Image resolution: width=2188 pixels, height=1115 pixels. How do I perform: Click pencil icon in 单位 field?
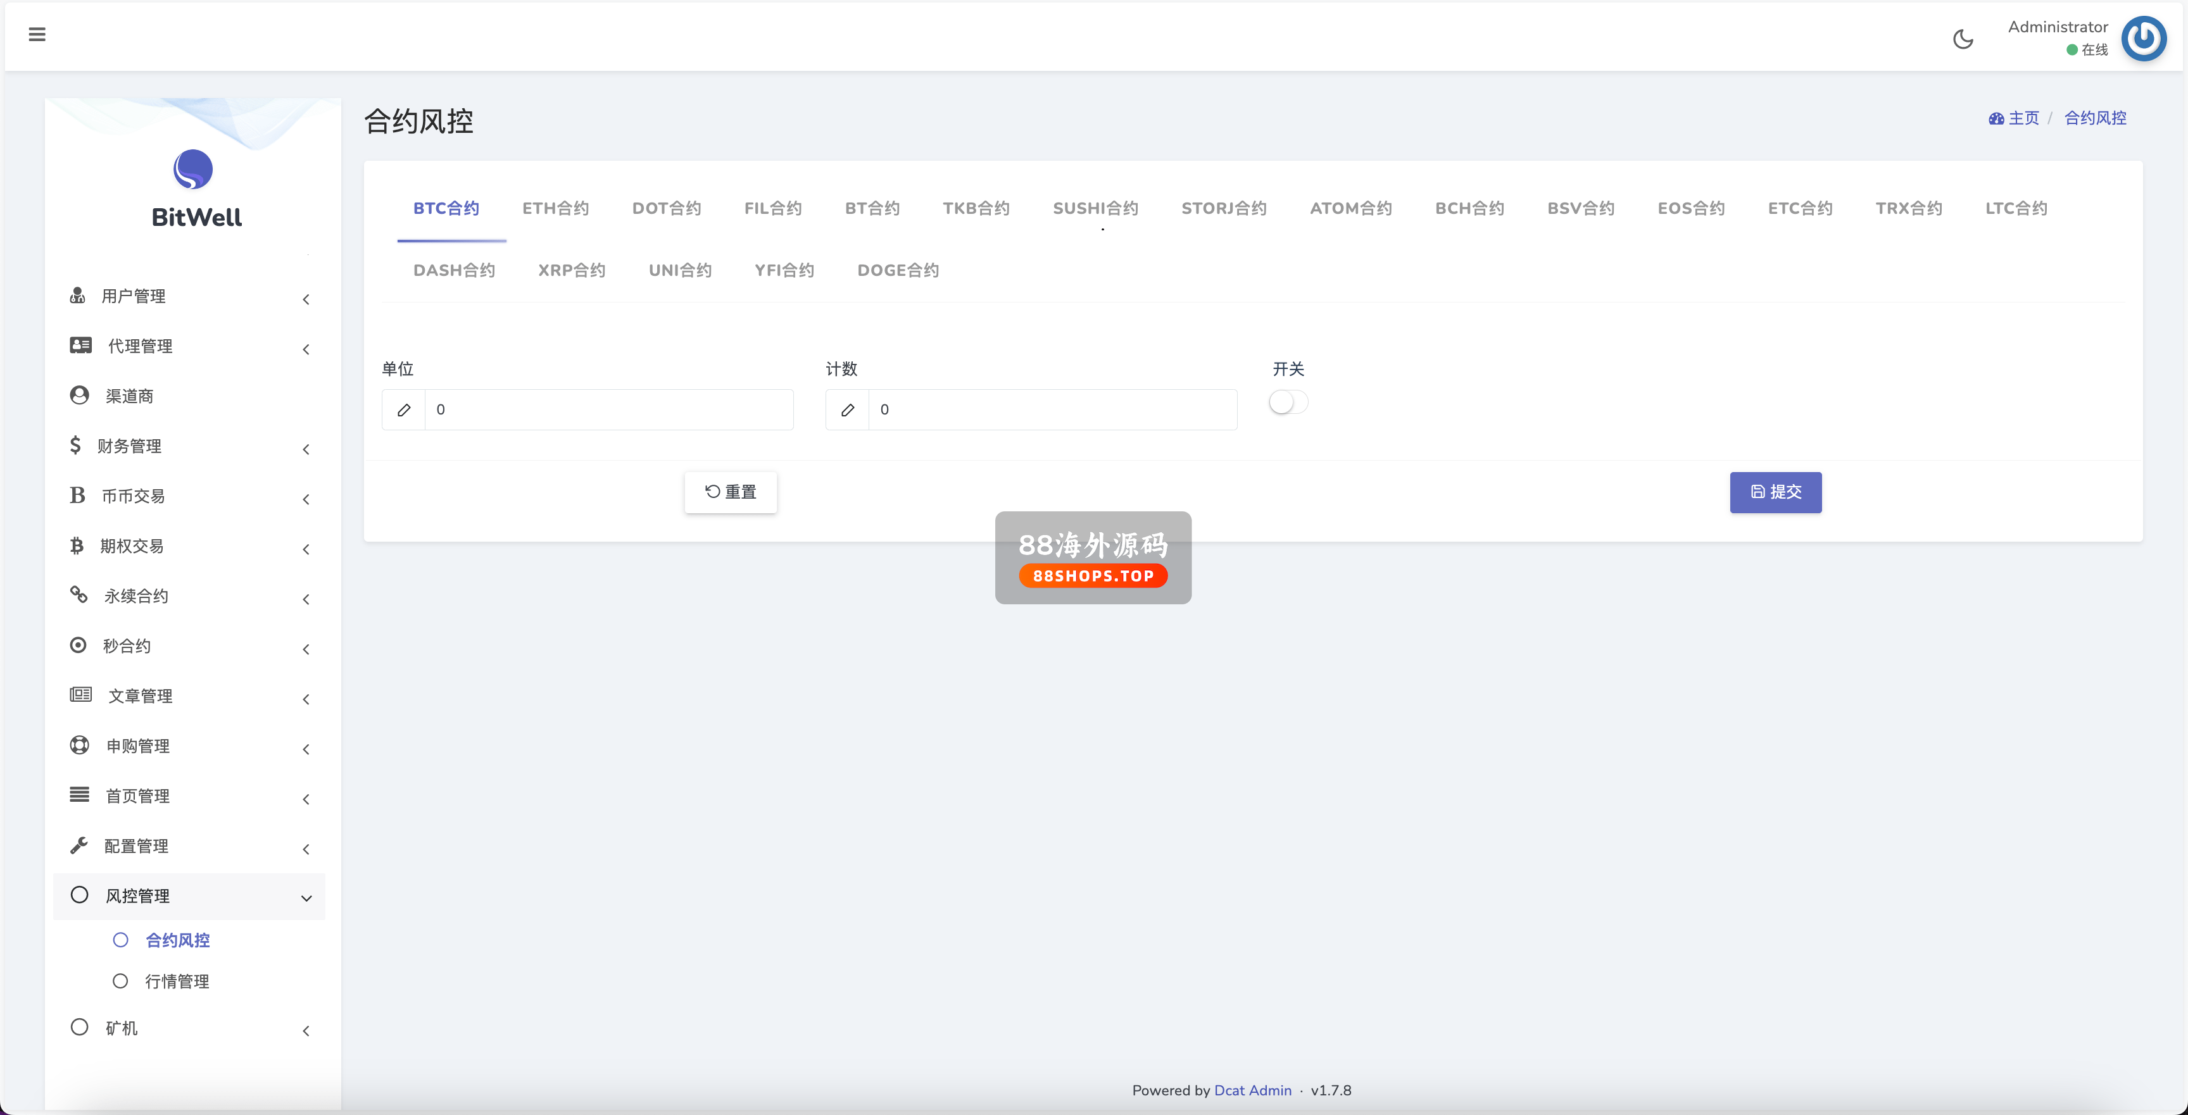coord(405,410)
